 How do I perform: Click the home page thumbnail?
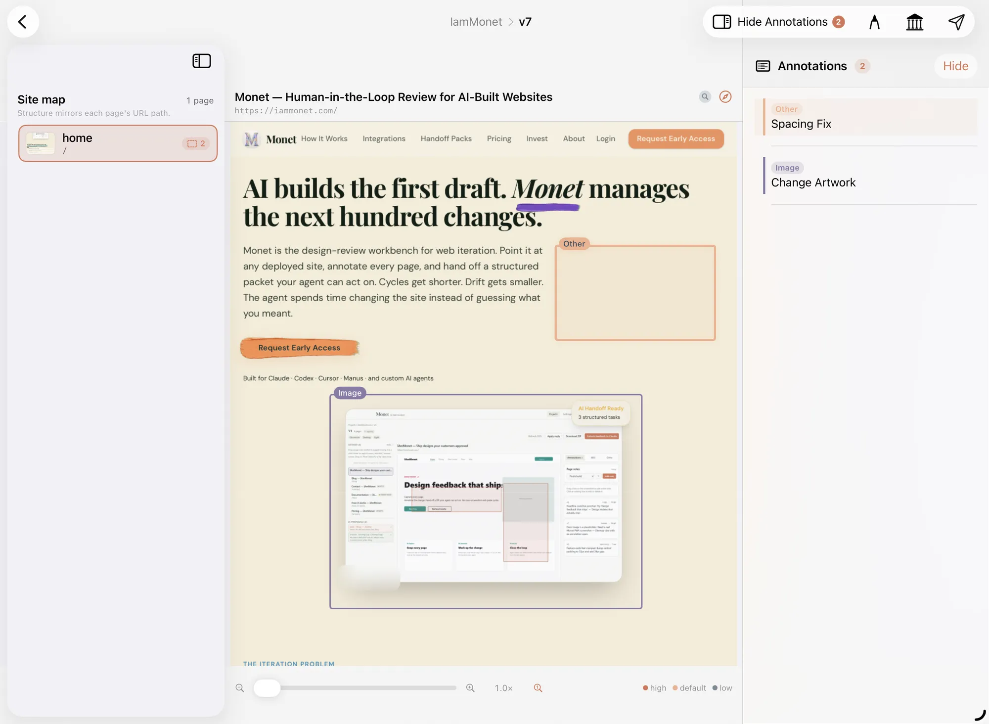[40, 143]
